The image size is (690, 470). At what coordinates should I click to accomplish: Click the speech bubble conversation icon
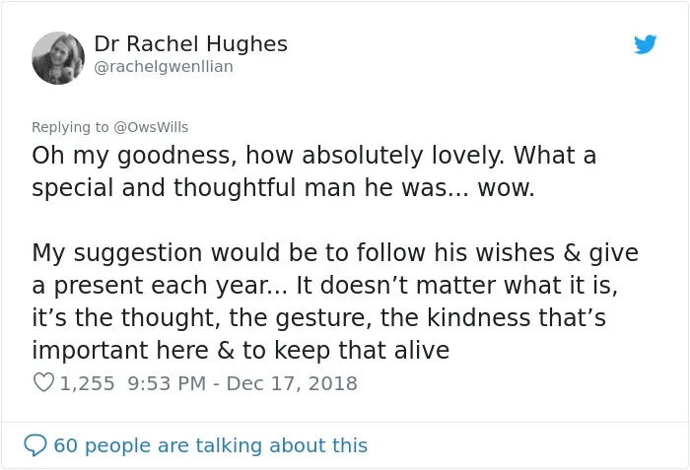pyautogui.click(x=35, y=445)
